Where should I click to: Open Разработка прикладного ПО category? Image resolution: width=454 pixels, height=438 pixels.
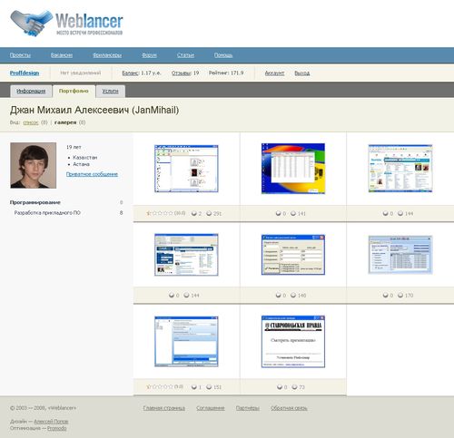tap(47, 213)
